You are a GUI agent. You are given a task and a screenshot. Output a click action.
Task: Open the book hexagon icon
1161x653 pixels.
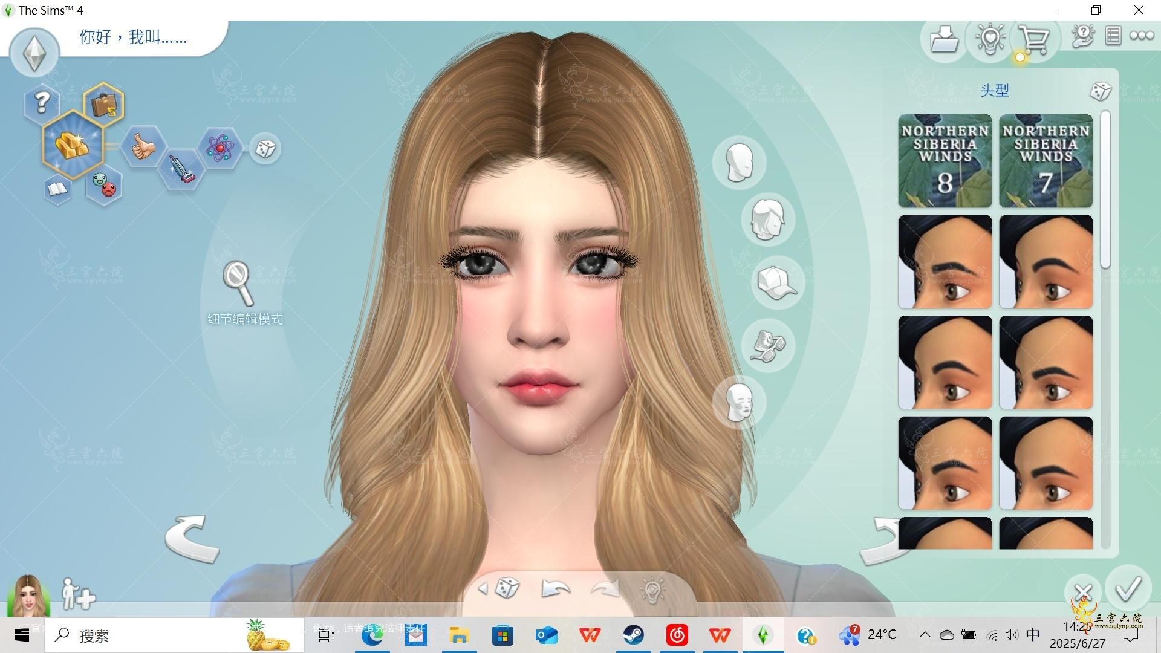pos(57,190)
